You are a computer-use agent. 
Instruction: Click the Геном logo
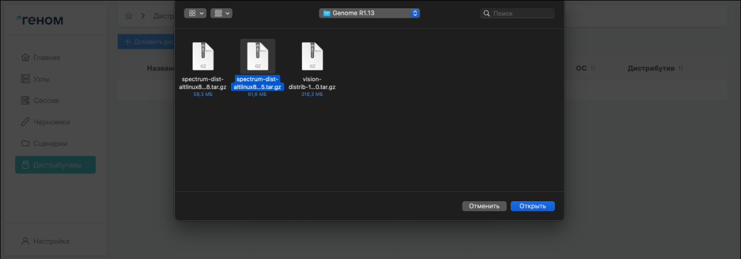coord(40,21)
